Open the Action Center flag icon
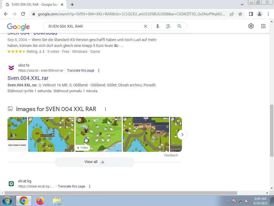The width and height of the screenshot is (274, 206). (x=234, y=201)
